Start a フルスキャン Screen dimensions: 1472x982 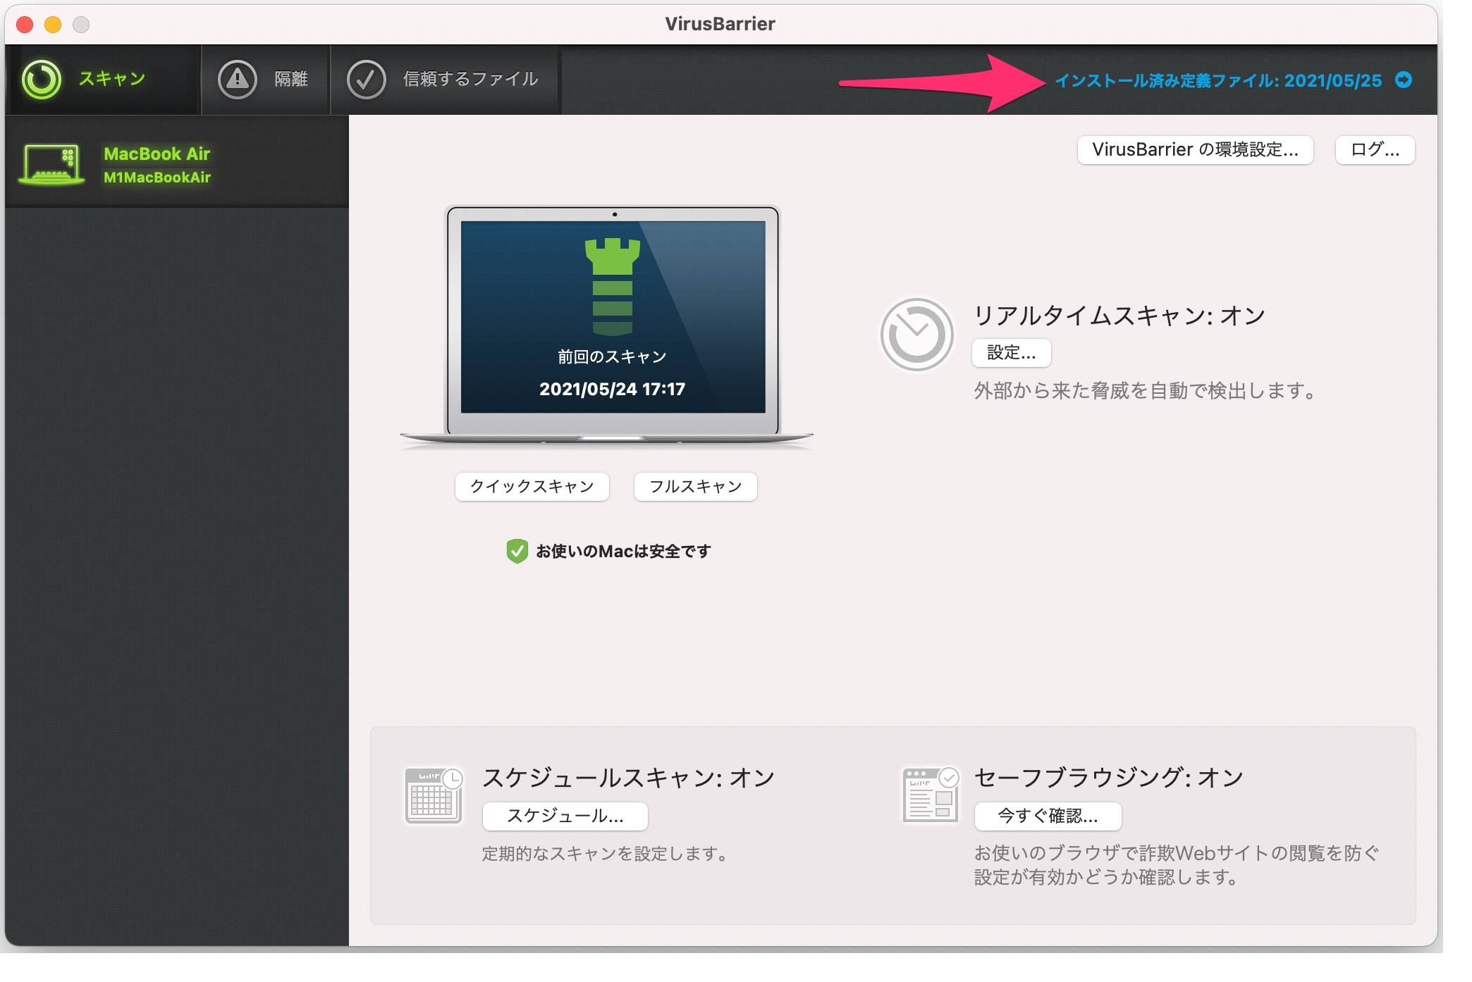point(695,487)
